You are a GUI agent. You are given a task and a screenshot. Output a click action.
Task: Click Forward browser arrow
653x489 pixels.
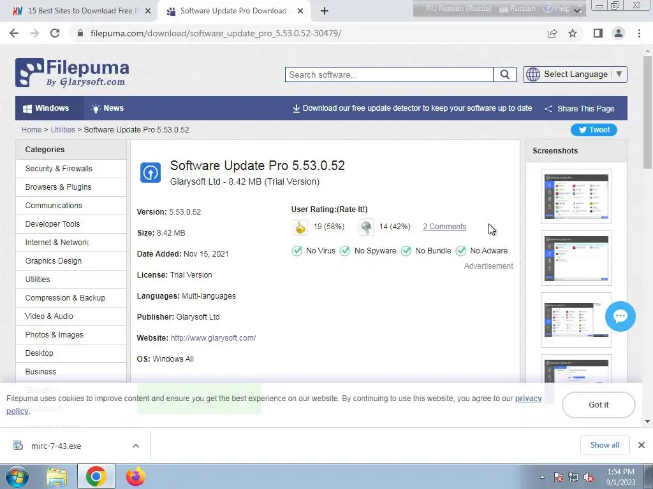click(x=34, y=33)
